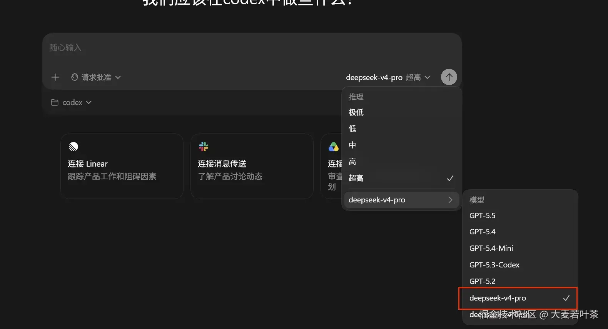The image size is (608, 329).
Task: Click the 模型 submenu header text
Action: [477, 200]
